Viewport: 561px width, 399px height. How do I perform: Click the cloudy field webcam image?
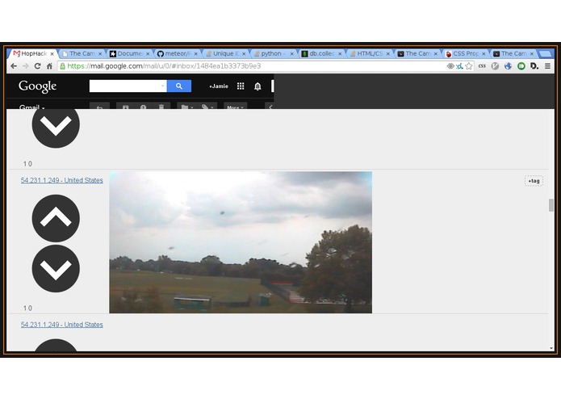(x=241, y=242)
